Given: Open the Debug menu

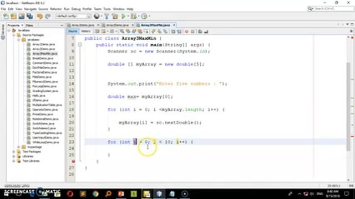Looking at the screenshot, I should (76, 9).
